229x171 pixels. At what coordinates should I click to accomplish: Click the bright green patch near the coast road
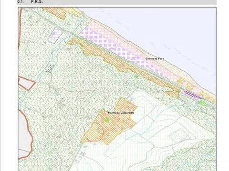203,103
